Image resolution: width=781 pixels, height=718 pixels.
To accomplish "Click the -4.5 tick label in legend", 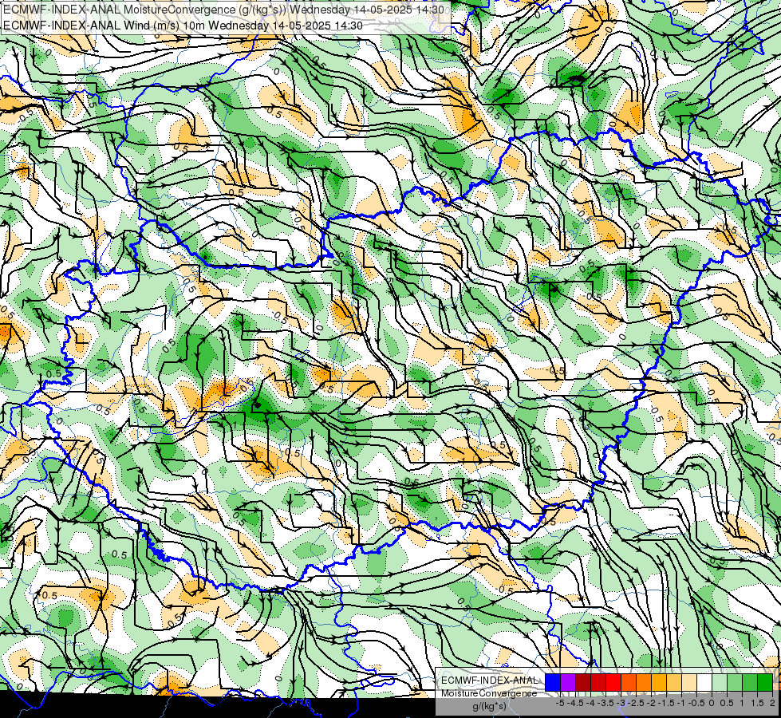I will pos(576,703).
